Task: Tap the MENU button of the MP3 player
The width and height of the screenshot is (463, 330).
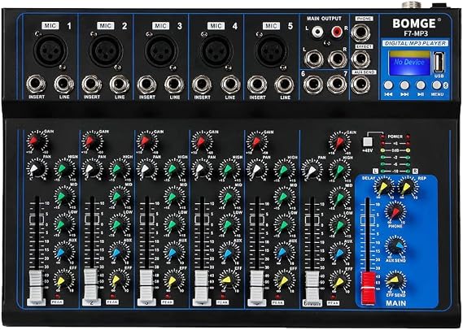Action: pos(437,85)
